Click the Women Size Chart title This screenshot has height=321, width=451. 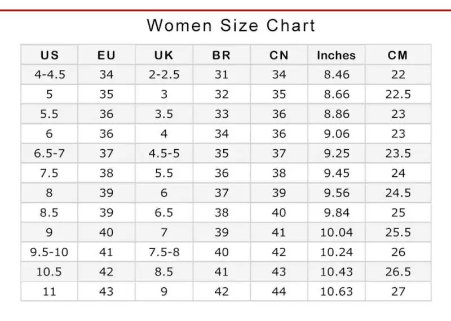231,25
